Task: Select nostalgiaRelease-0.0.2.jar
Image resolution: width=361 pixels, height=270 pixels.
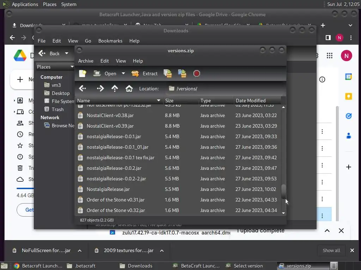Action: (x=178, y=168)
